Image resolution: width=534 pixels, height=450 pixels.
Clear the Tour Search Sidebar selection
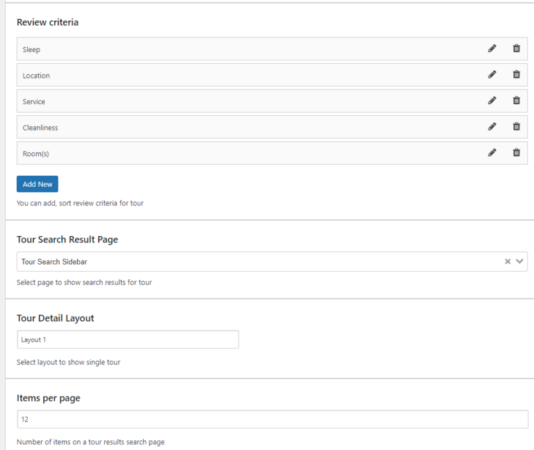coord(508,261)
